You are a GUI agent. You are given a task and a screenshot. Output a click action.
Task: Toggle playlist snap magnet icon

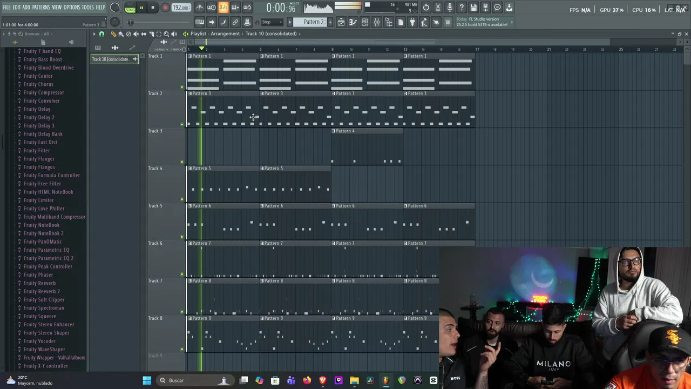101,34
